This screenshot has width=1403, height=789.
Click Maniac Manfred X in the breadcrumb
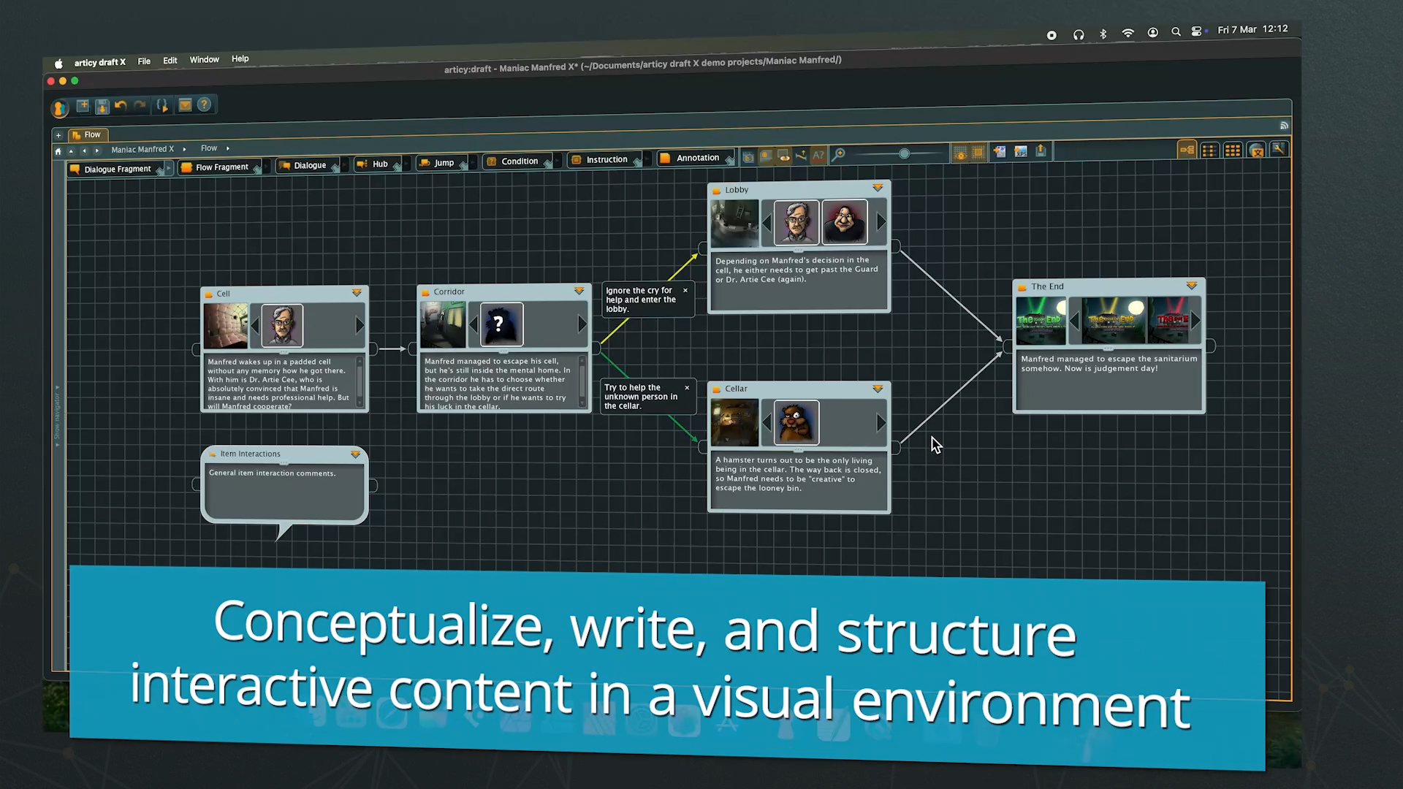click(x=142, y=149)
